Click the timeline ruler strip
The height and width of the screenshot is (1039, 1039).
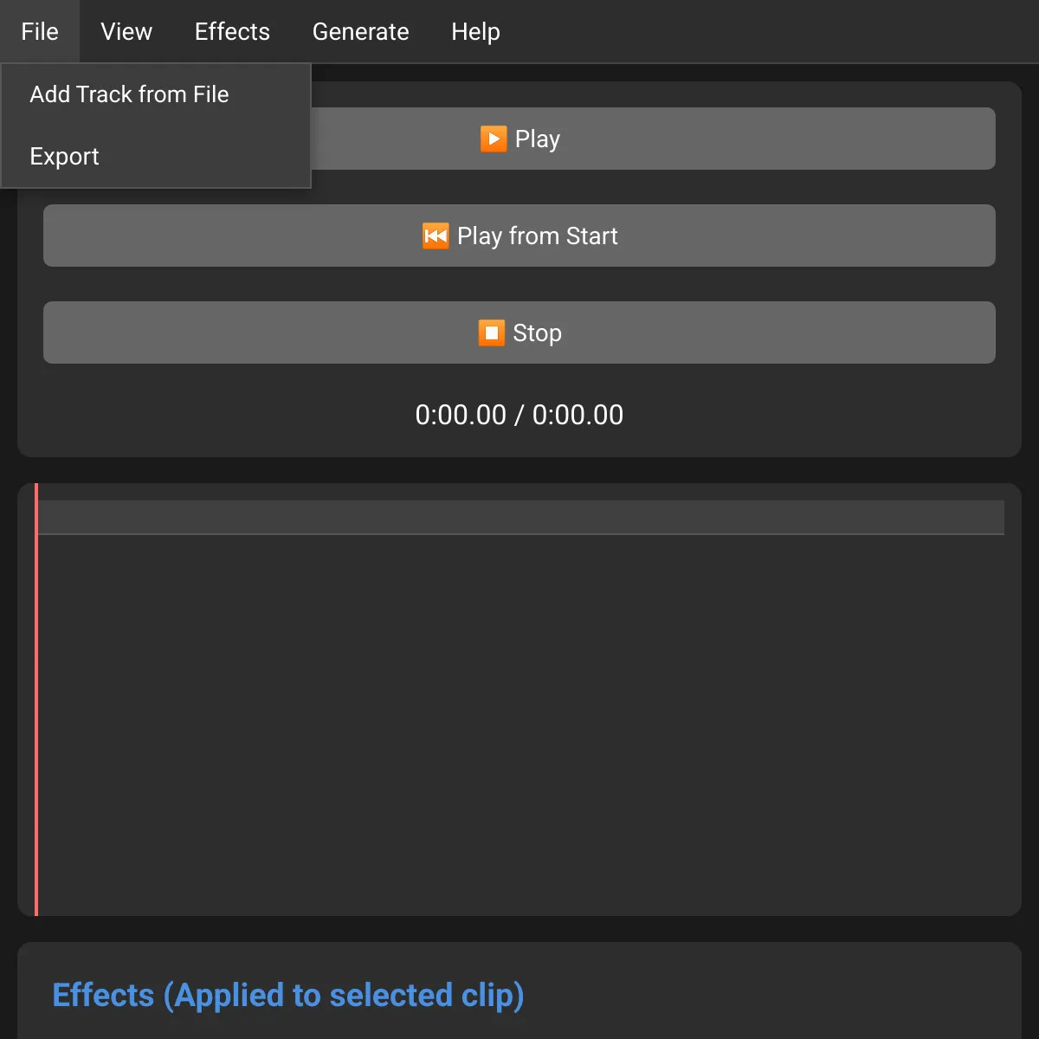tap(519, 517)
